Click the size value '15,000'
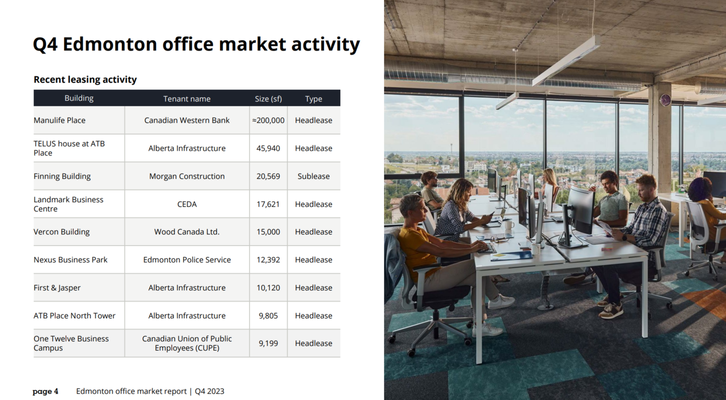The height and width of the screenshot is (400, 726). click(268, 232)
